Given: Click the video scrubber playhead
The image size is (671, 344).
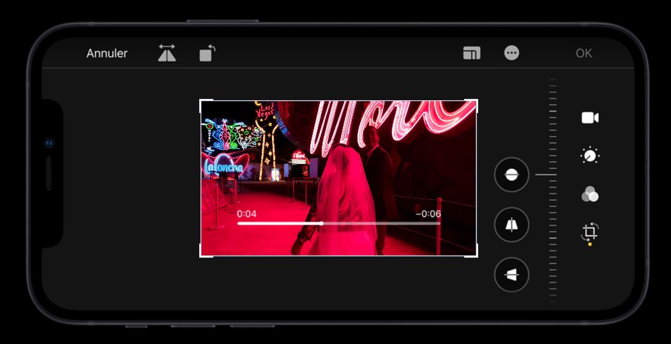Looking at the screenshot, I should (321, 223).
